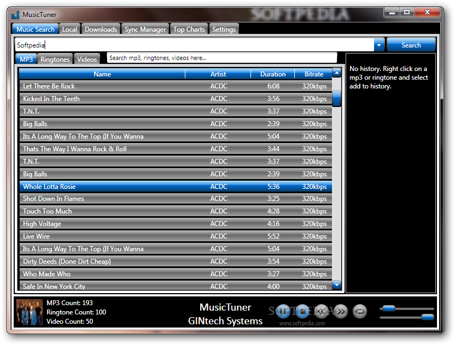The height and width of the screenshot is (345, 455).
Task: Click the next track button
Action: (341, 311)
